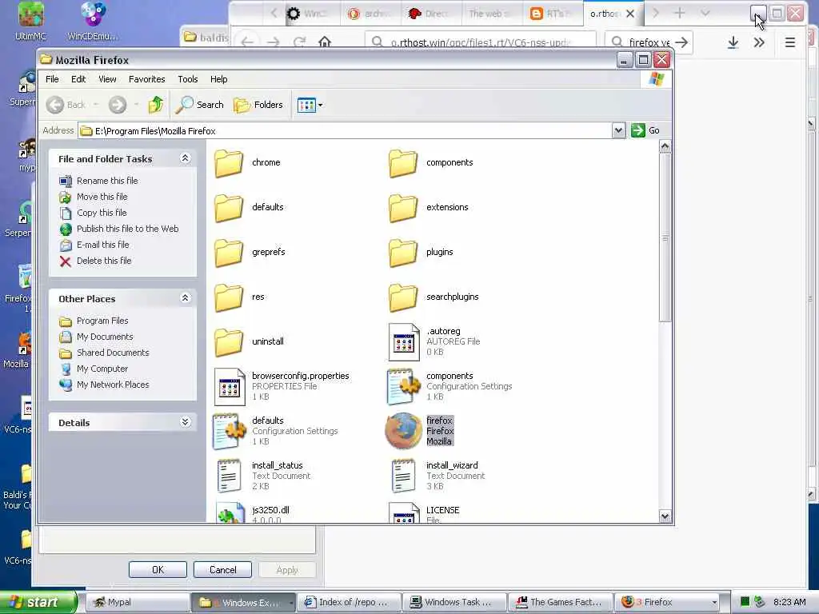Click Copy this file link
819x614 pixels.
pyautogui.click(x=102, y=213)
